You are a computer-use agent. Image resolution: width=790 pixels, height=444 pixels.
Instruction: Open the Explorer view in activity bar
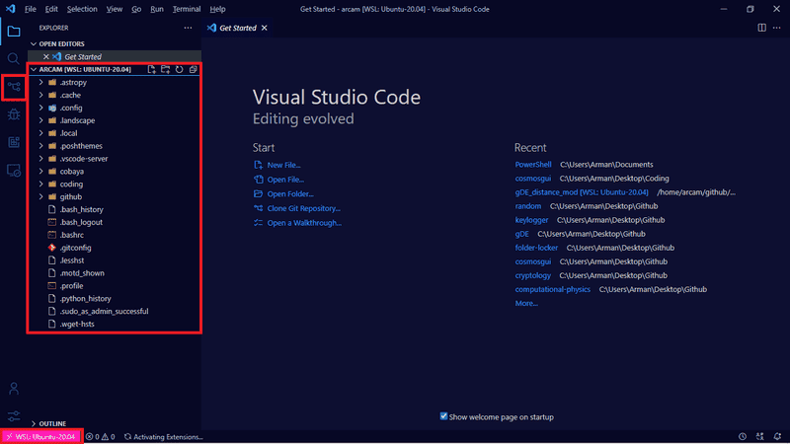[14, 32]
